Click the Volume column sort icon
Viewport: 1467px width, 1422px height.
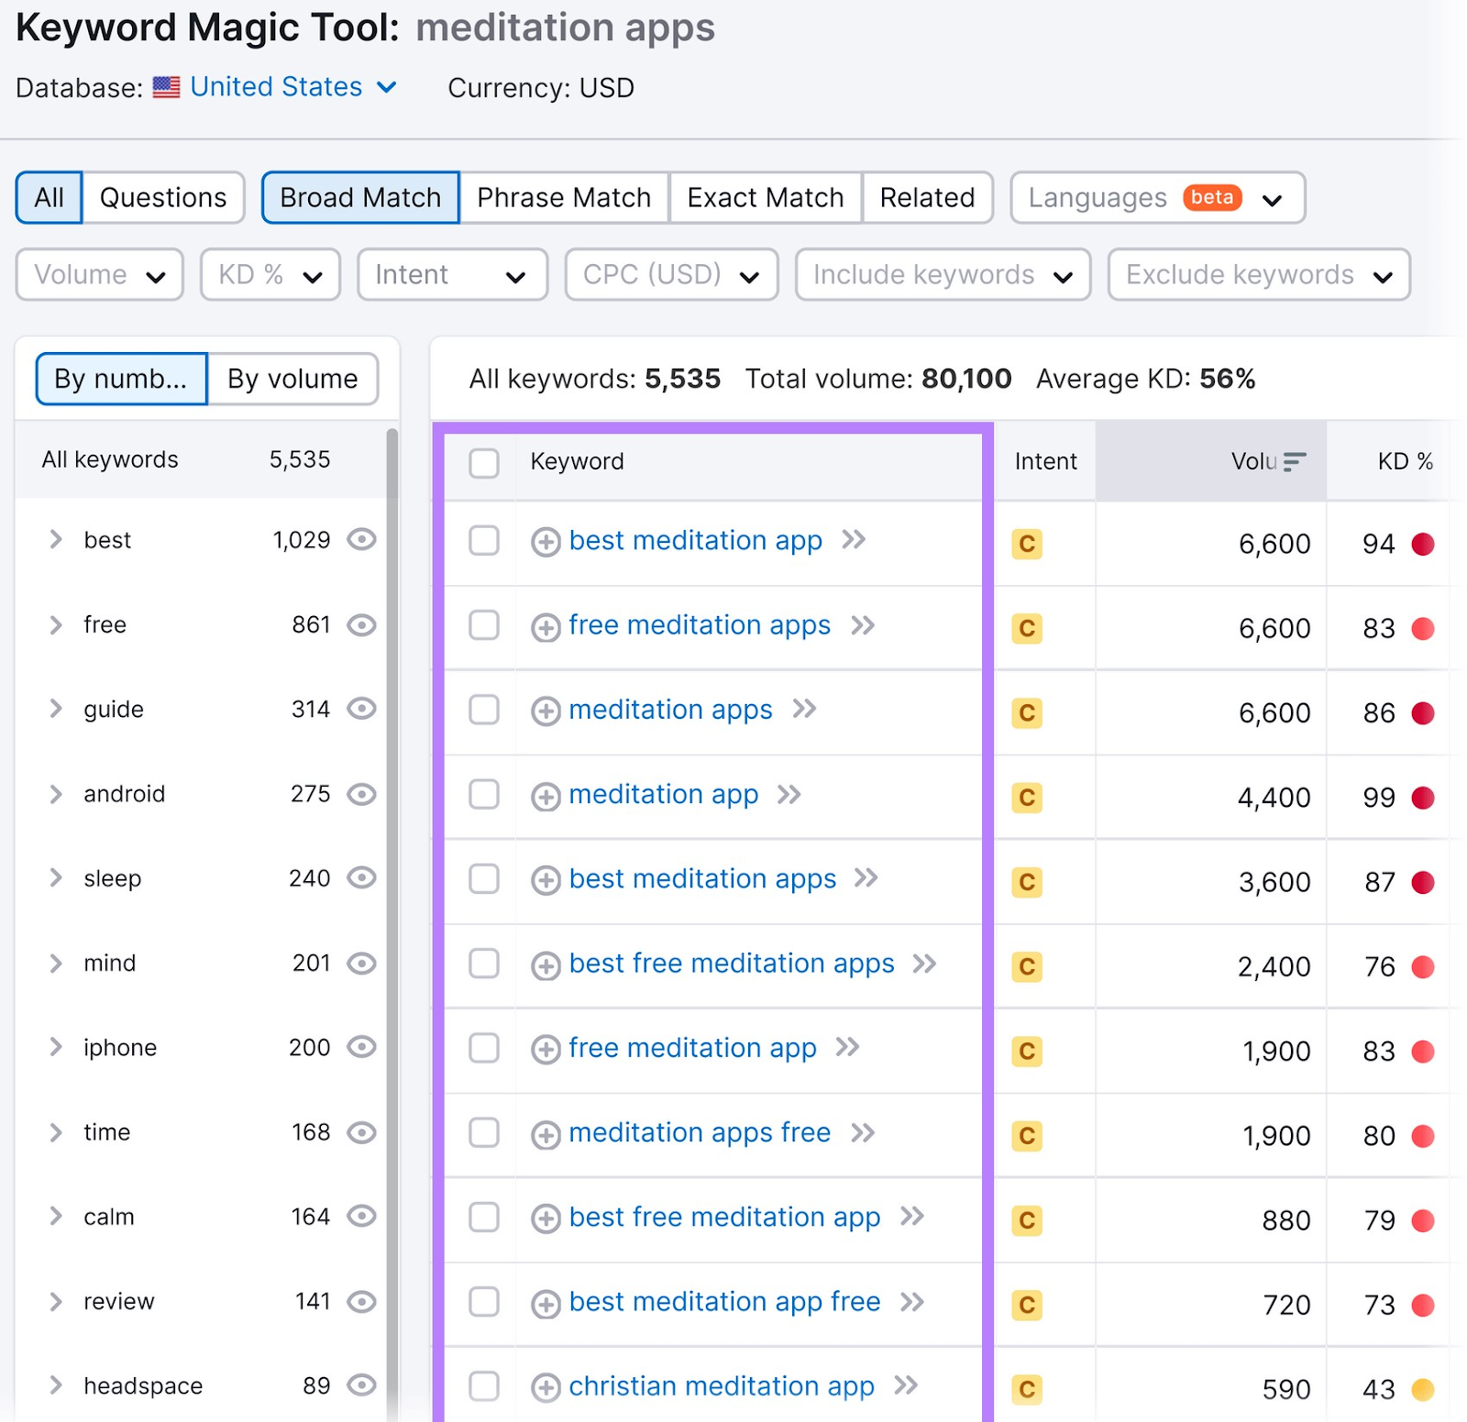(1294, 462)
